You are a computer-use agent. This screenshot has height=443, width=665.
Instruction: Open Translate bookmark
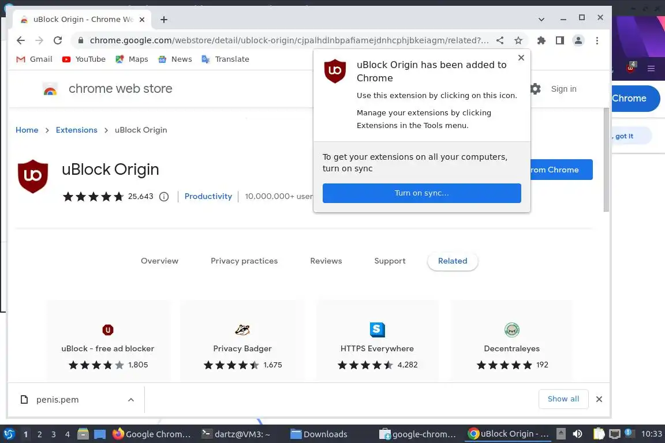(225, 59)
